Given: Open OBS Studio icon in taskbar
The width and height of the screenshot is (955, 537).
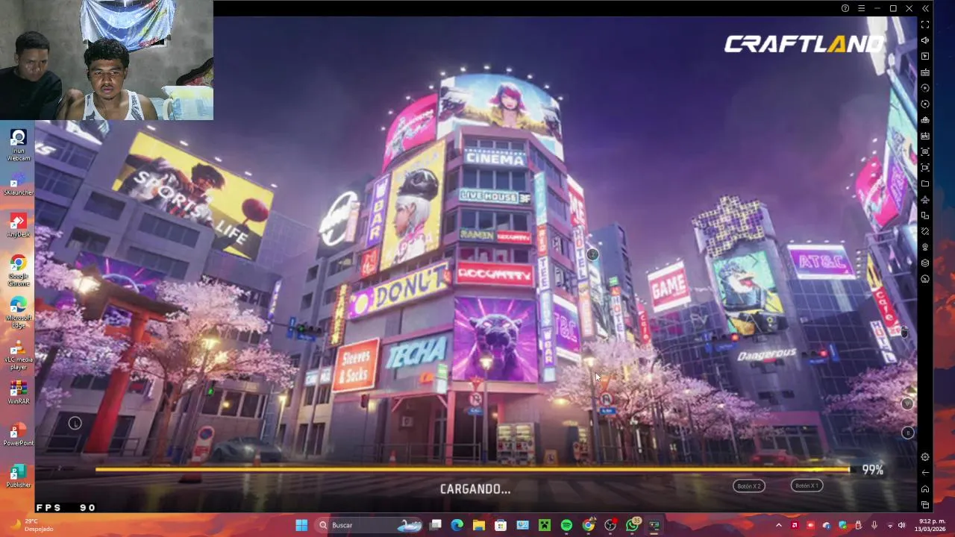Looking at the screenshot, I should (610, 525).
